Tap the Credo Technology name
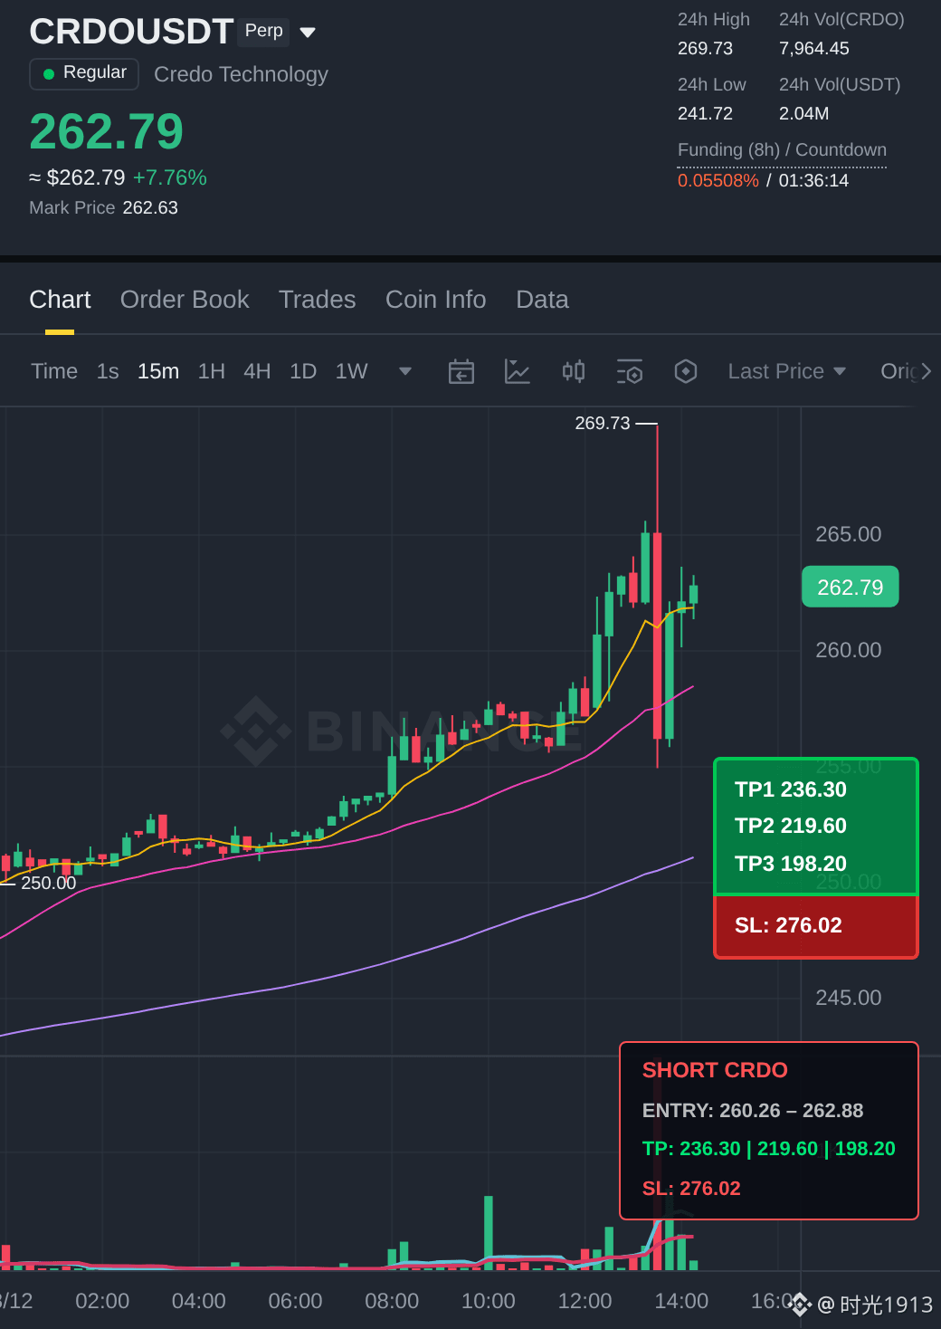Screen dimensions: 941x1329 241,74
